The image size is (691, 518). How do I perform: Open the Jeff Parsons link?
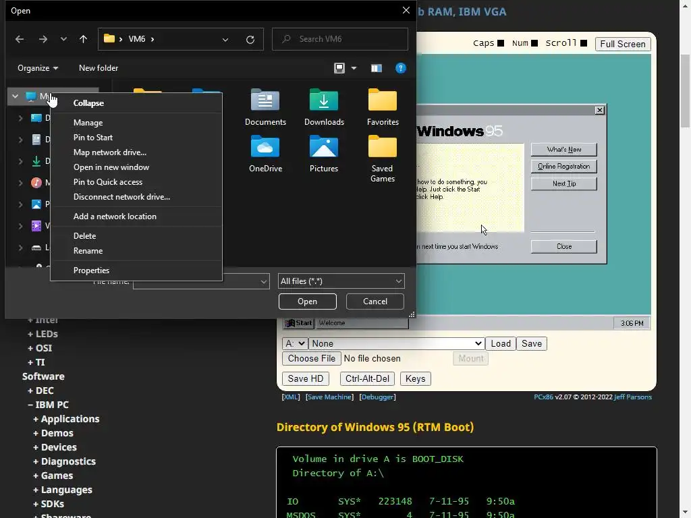coord(632,397)
